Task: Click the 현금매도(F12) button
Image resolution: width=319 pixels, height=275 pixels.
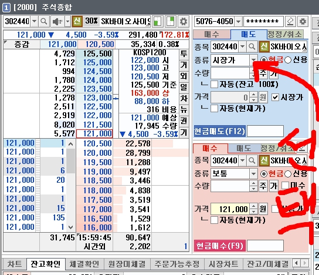Action: [x=220, y=131]
